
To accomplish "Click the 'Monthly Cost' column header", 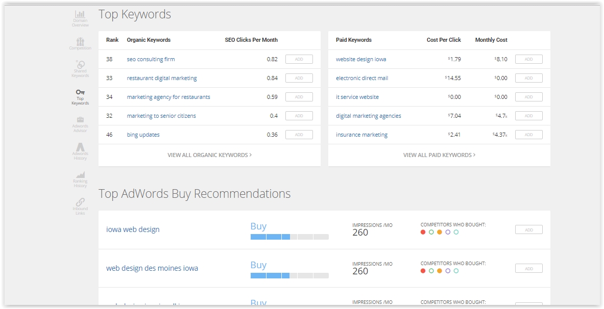I will pyautogui.click(x=491, y=40).
